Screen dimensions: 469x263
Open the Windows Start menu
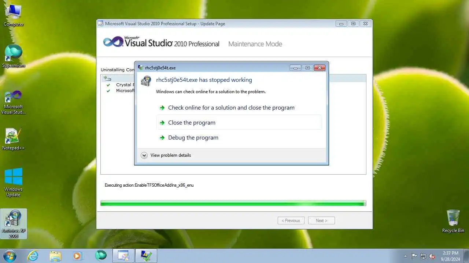click(x=9, y=255)
